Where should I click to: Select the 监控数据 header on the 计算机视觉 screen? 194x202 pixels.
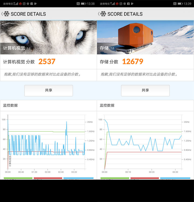click(x=11, y=105)
